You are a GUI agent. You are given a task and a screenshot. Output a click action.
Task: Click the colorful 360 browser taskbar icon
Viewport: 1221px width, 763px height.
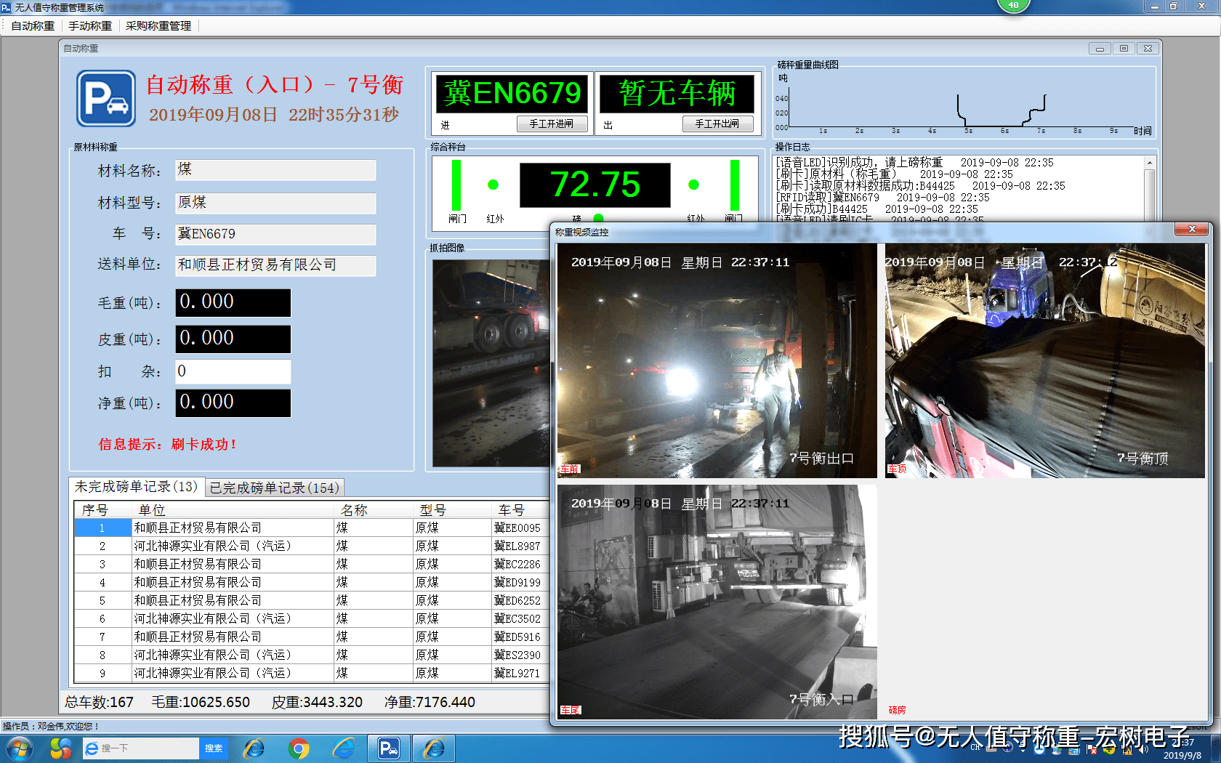pyautogui.click(x=61, y=748)
